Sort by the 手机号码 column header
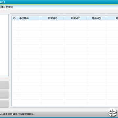 [x=29, y=18]
